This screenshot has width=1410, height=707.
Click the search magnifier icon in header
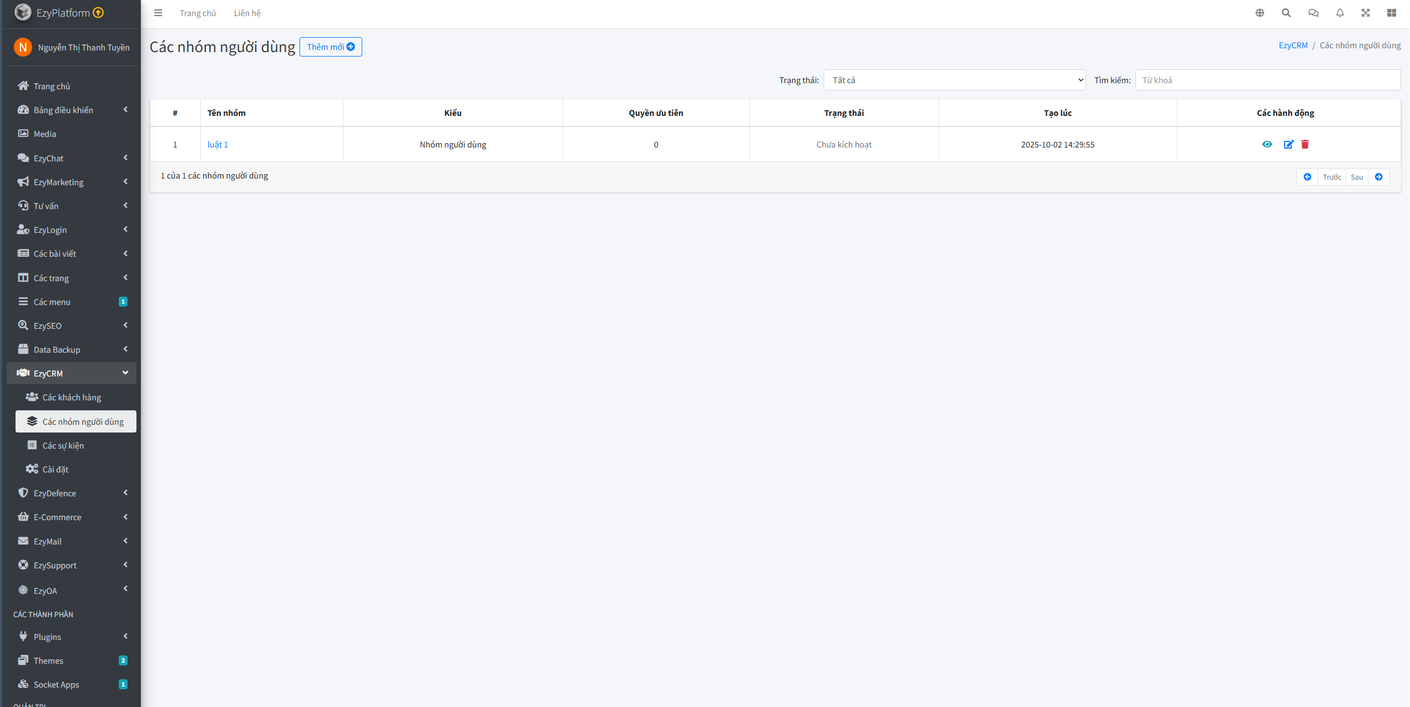1286,13
